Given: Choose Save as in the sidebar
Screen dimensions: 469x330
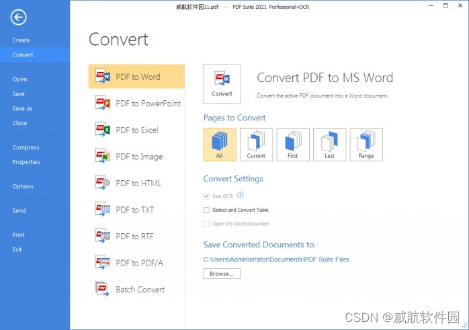Looking at the screenshot, I should pos(22,109).
